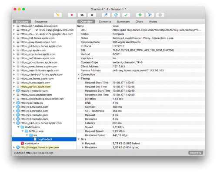
Task: Click the globe icon of iosapps.itunes.apple.com
Action: tap(18, 147)
